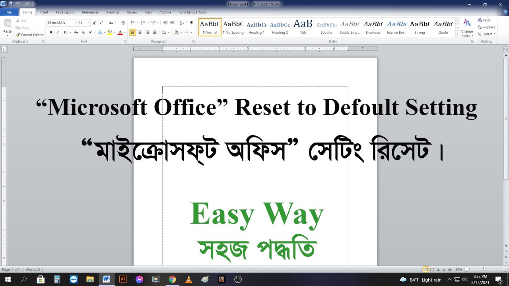The width and height of the screenshot is (509, 286).
Task: Open the Borders dropdown arrow
Action: click(191, 33)
